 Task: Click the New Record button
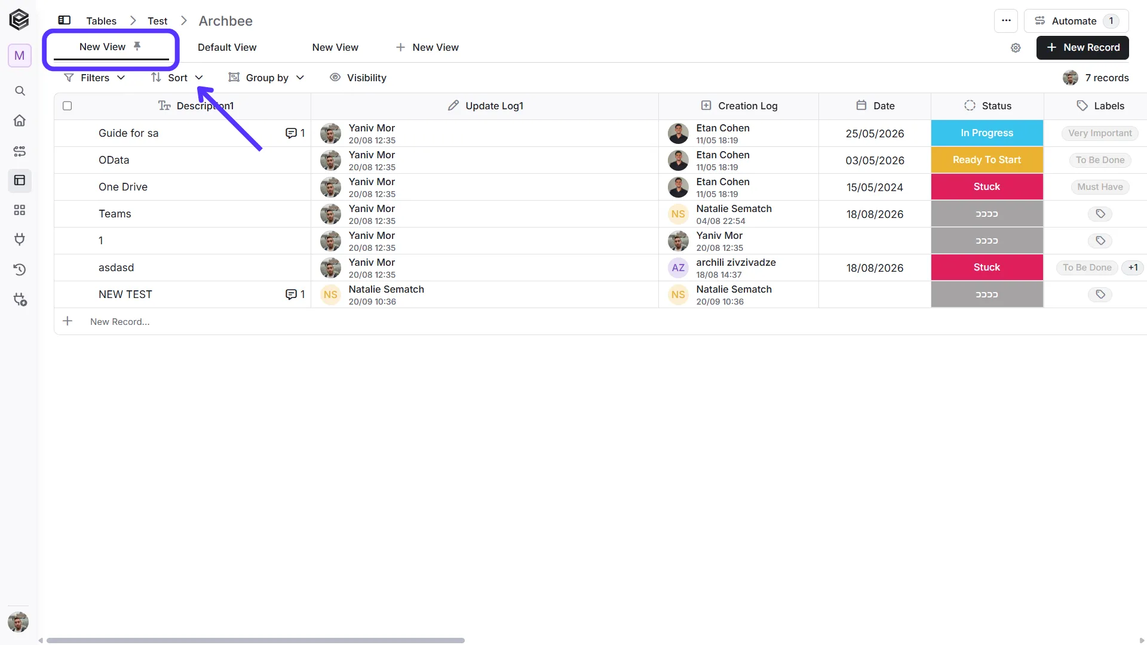[x=1082, y=48]
